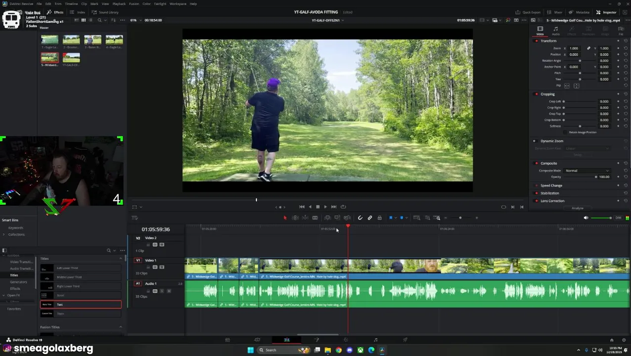Stop playback in the viewer

[x=317, y=207]
